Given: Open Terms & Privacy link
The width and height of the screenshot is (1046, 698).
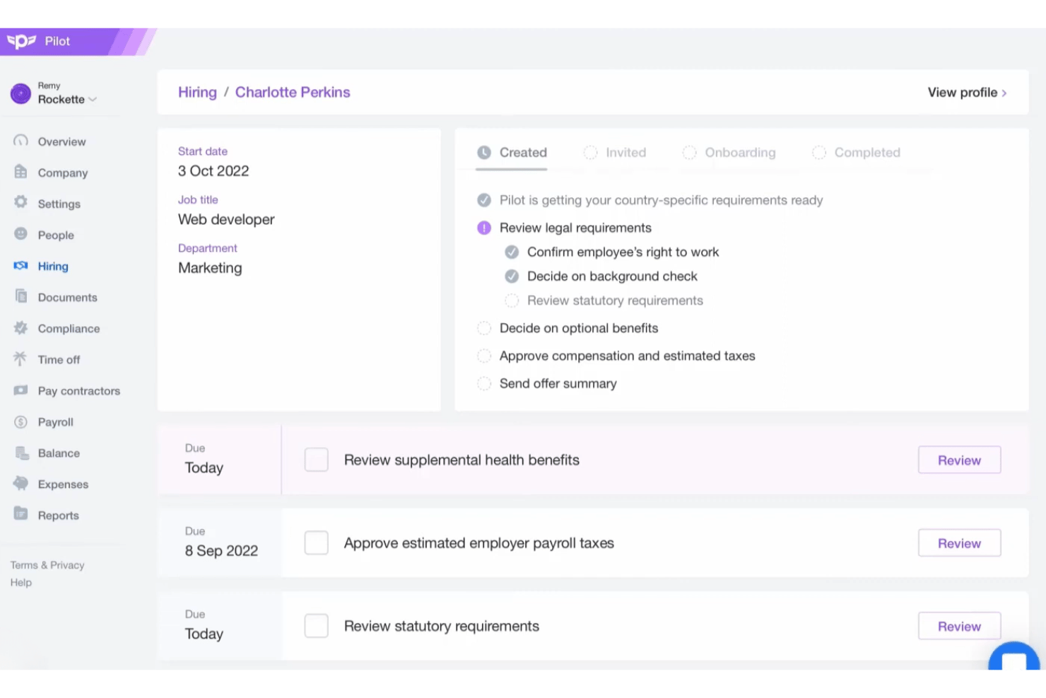Looking at the screenshot, I should click(x=47, y=565).
